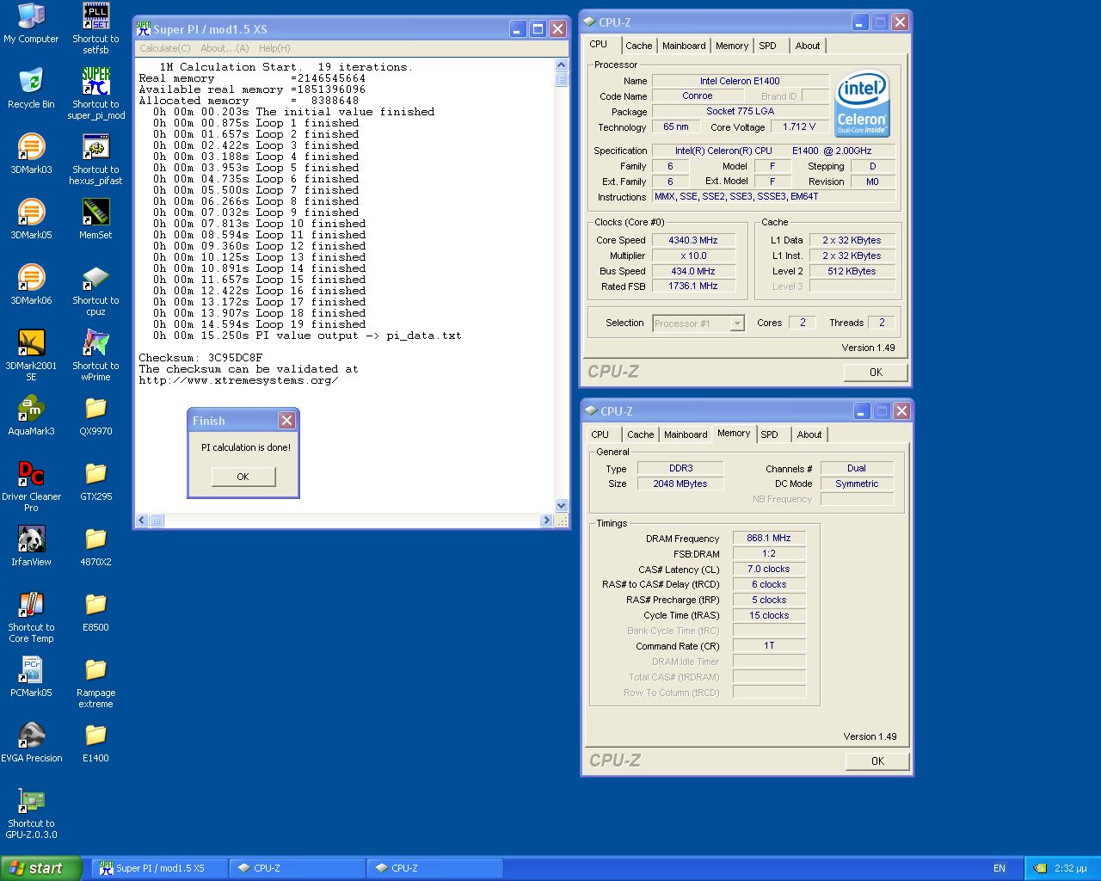Confirm OK in the Finish dialog
The image size is (1101, 881).
click(x=243, y=477)
